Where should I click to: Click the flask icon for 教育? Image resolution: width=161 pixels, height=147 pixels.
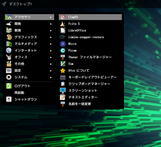[x=9, y=30]
